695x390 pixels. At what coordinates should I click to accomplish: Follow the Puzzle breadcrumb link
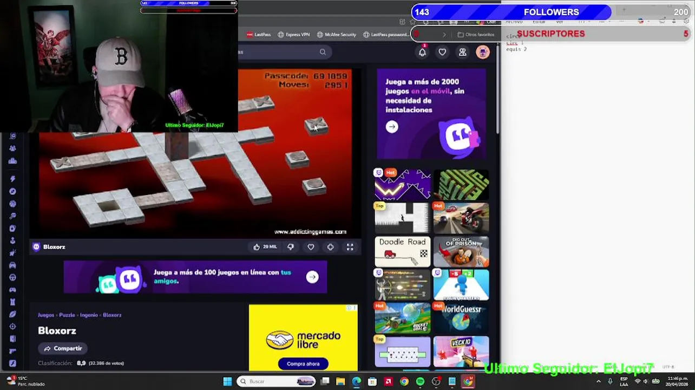point(67,315)
